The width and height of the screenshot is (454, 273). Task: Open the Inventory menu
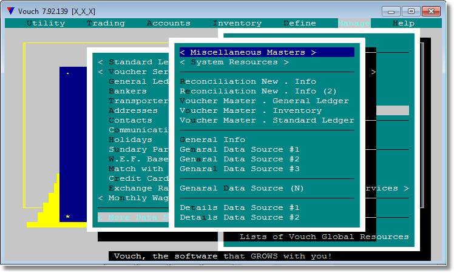pyautogui.click(x=237, y=23)
